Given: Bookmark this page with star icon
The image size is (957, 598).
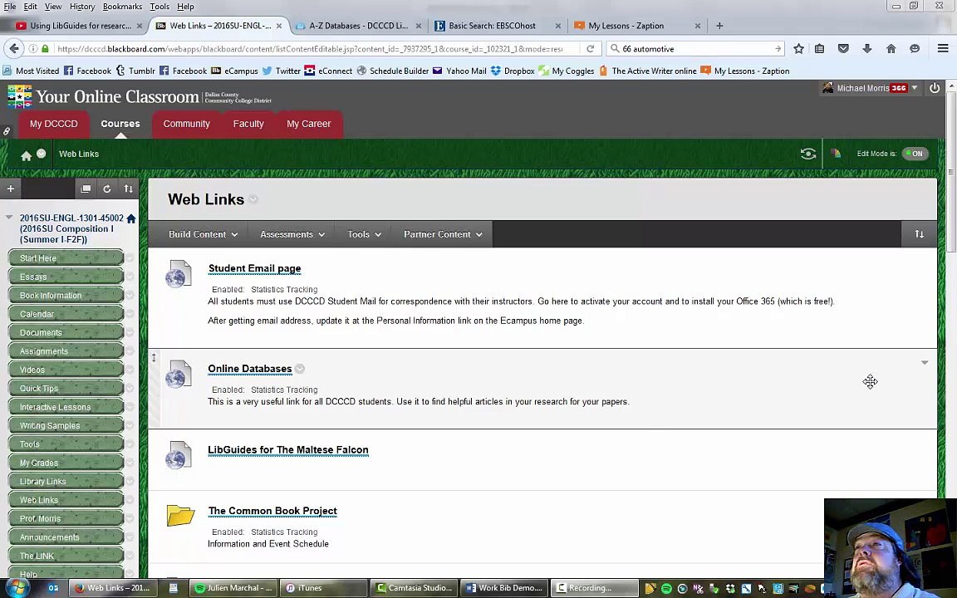Looking at the screenshot, I should point(798,49).
